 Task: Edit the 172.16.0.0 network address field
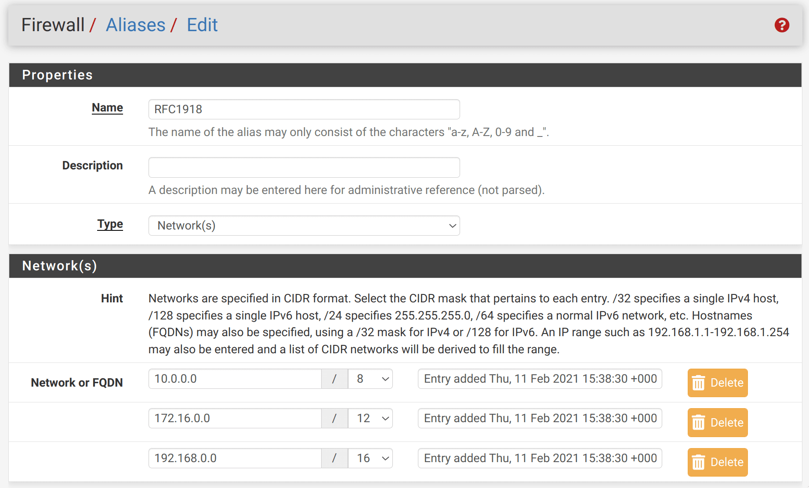(235, 418)
